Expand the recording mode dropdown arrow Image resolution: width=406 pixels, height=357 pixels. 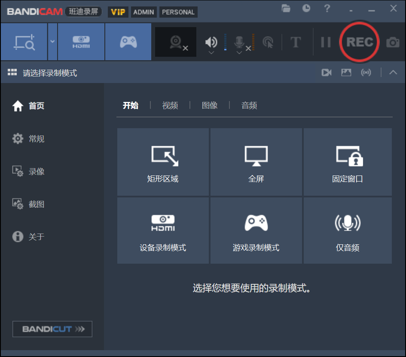pyautogui.click(x=52, y=41)
